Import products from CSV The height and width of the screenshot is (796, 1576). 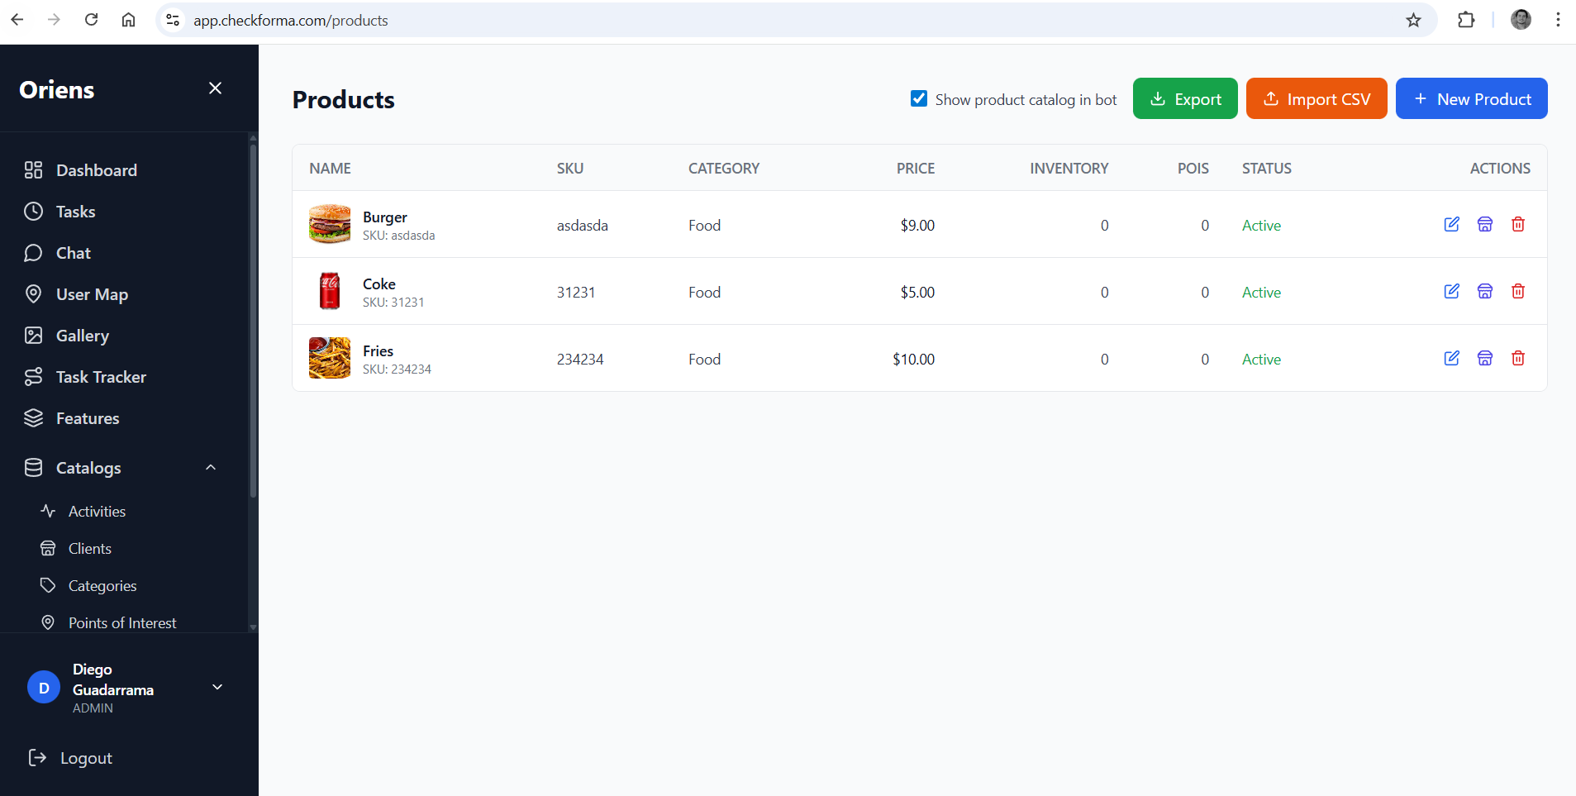[1316, 98]
